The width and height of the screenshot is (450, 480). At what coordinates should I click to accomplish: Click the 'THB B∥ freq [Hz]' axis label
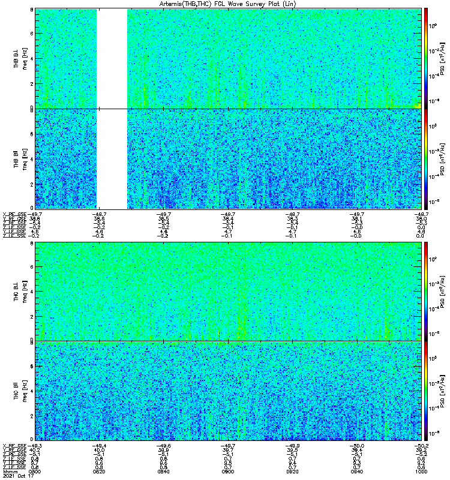(20, 159)
